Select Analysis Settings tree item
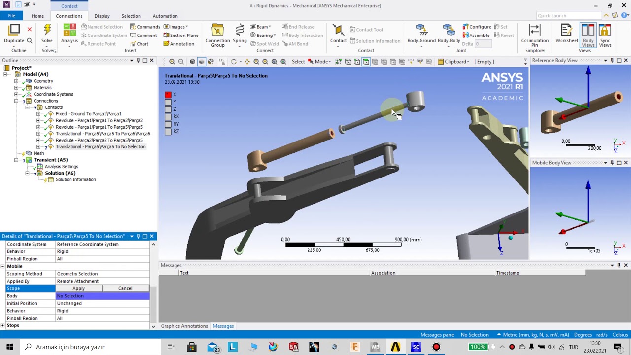Image resolution: width=631 pixels, height=355 pixels. pyautogui.click(x=62, y=167)
